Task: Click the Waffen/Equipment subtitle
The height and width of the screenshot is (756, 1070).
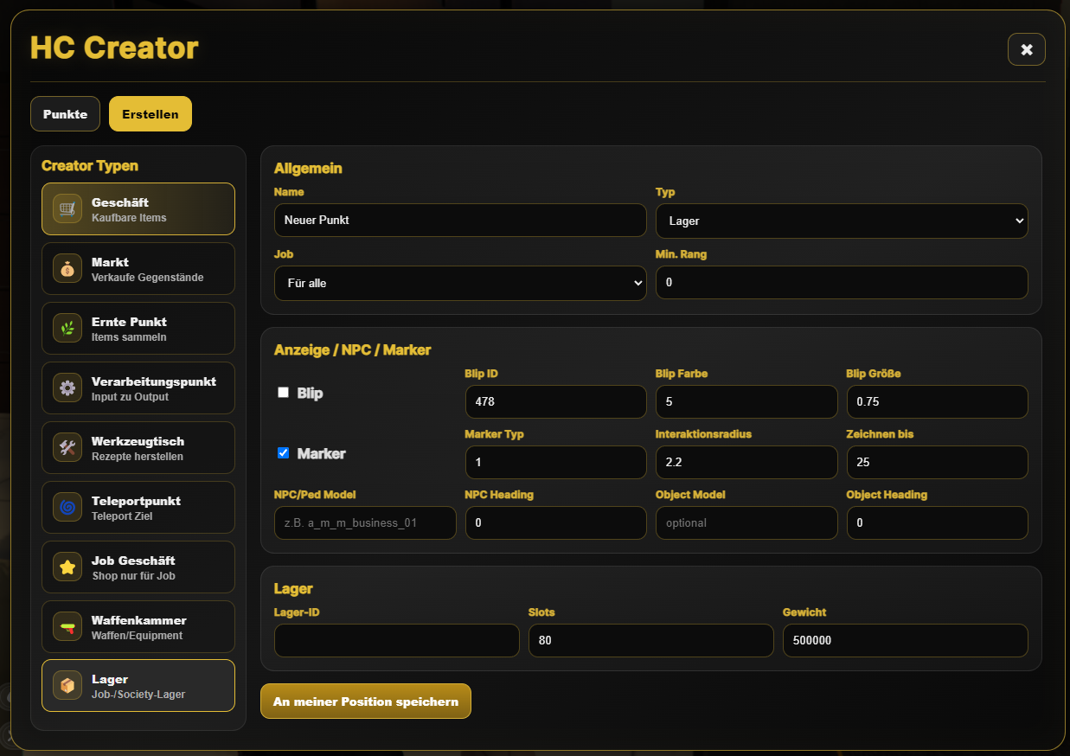Action: [x=138, y=636]
